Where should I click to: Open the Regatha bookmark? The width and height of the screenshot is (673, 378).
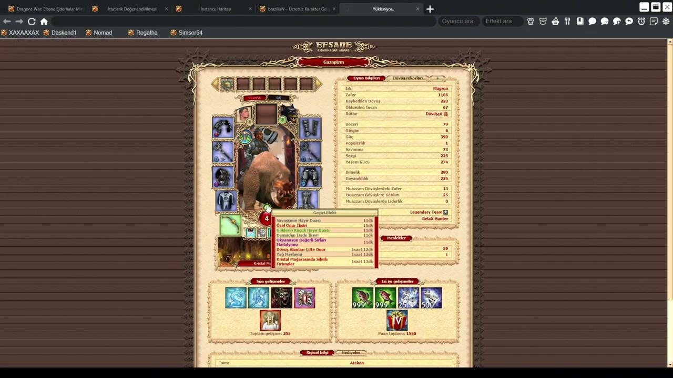[143, 33]
